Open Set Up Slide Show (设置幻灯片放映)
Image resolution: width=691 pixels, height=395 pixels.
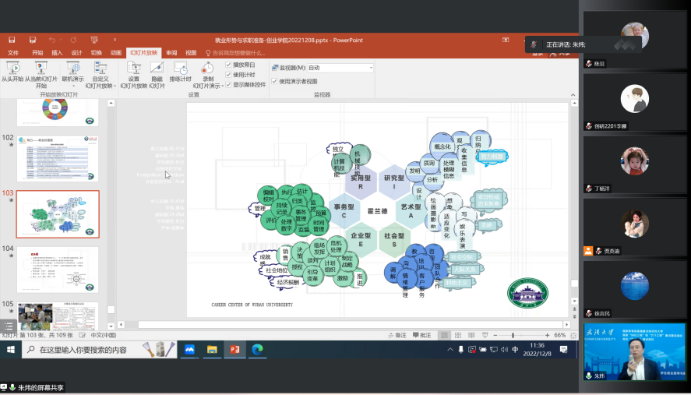click(x=133, y=72)
